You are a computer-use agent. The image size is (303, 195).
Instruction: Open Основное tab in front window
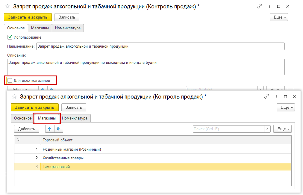click(x=23, y=118)
